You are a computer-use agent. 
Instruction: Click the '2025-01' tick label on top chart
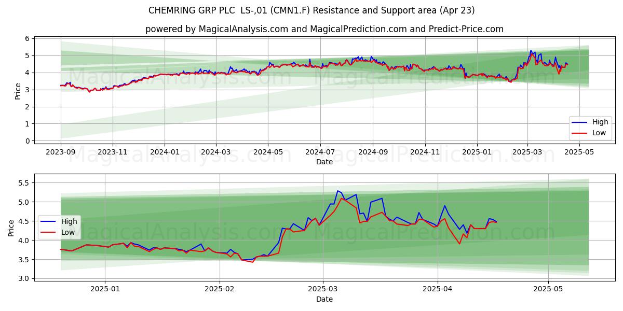[477, 152]
